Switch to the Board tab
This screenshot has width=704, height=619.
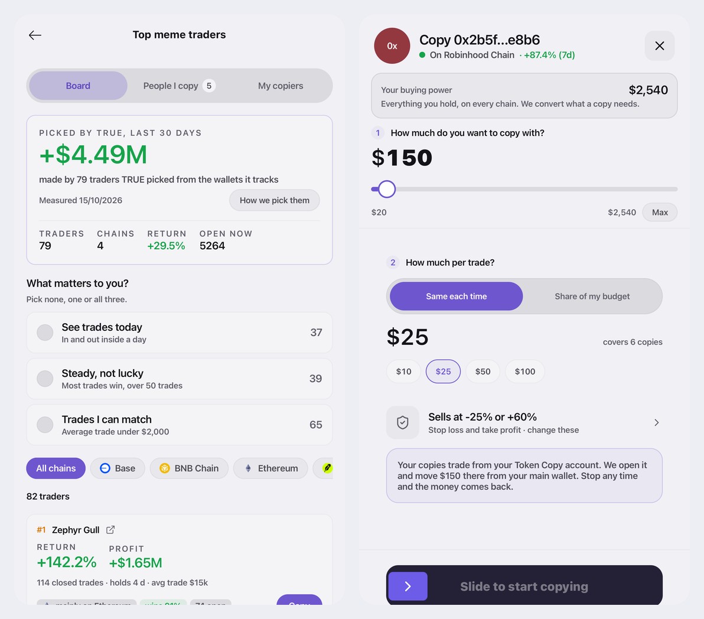click(x=78, y=86)
